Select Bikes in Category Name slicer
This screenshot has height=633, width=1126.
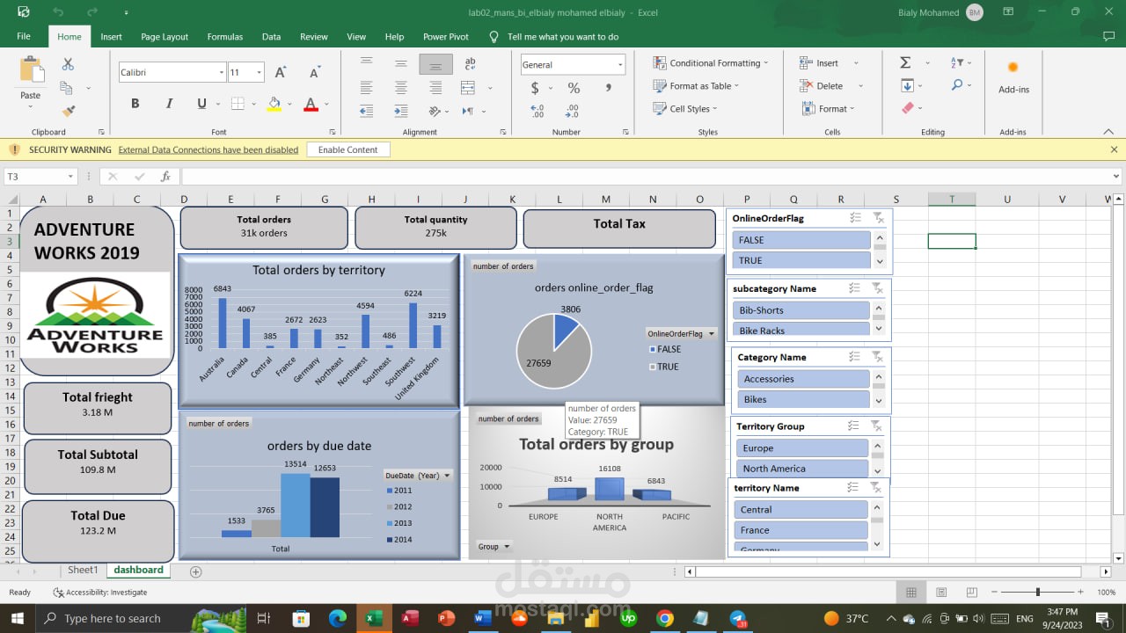803,399
